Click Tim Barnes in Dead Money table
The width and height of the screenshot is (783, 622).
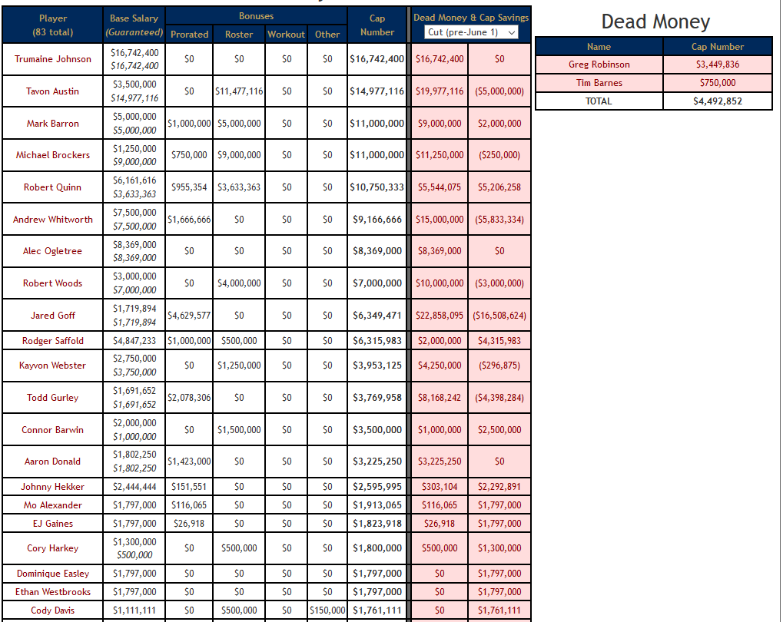599,83
